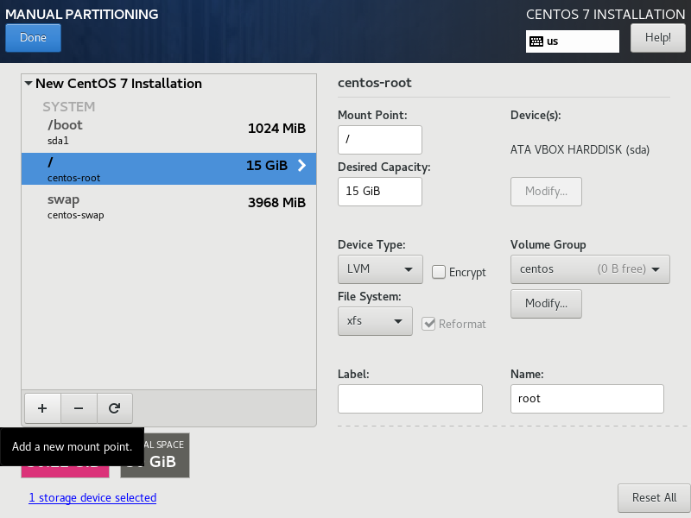Click the keyboard layout icon labeled us
Screen dimensions: 691x518
[536, 41]
